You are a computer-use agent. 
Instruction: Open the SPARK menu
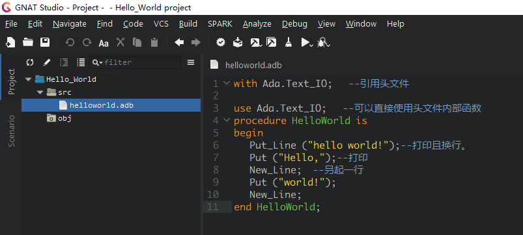220,24
